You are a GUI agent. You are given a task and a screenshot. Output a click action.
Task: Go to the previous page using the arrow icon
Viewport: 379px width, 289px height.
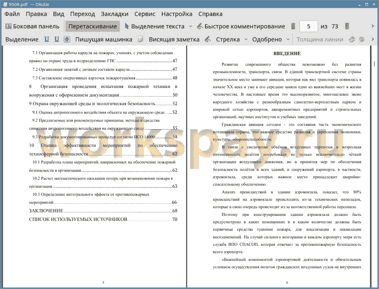[293, 26]
